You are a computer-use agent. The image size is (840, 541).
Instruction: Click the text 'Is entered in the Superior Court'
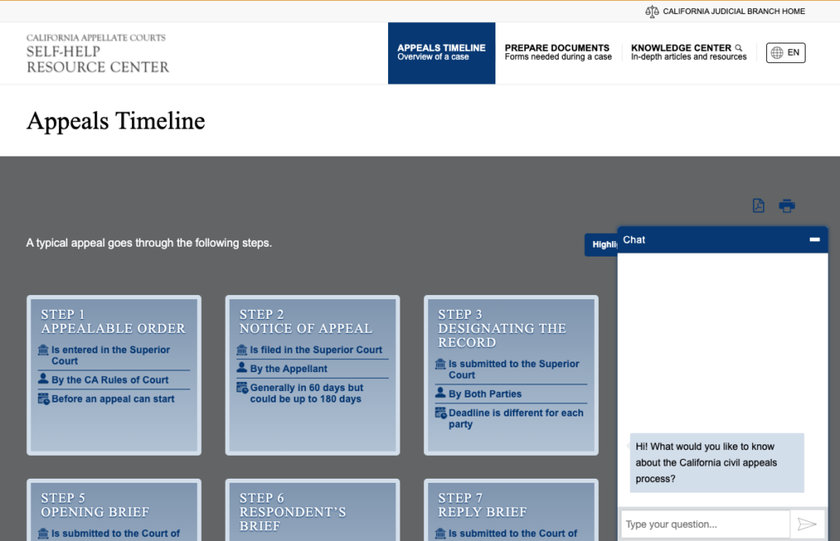tap(111, 355)
